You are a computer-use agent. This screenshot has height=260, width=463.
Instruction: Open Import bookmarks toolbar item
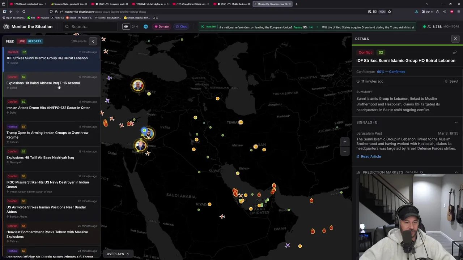(14, 18)
